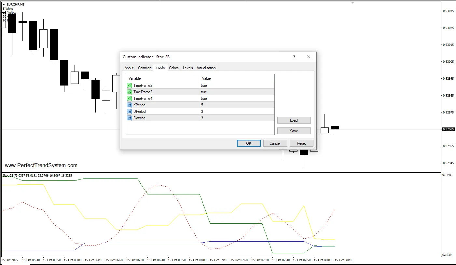Click the Reset button
Screen dimensions: 456x265
point(301,143)
